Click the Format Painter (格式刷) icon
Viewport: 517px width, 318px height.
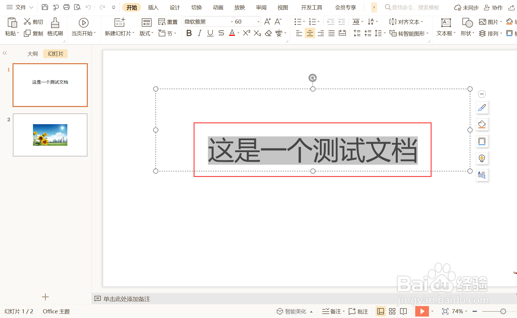pyautogui.click(x=55, y=23)
